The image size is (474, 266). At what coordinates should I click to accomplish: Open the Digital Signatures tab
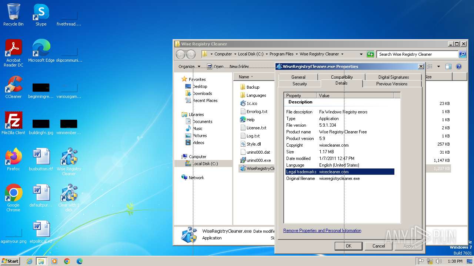[394, 77]
